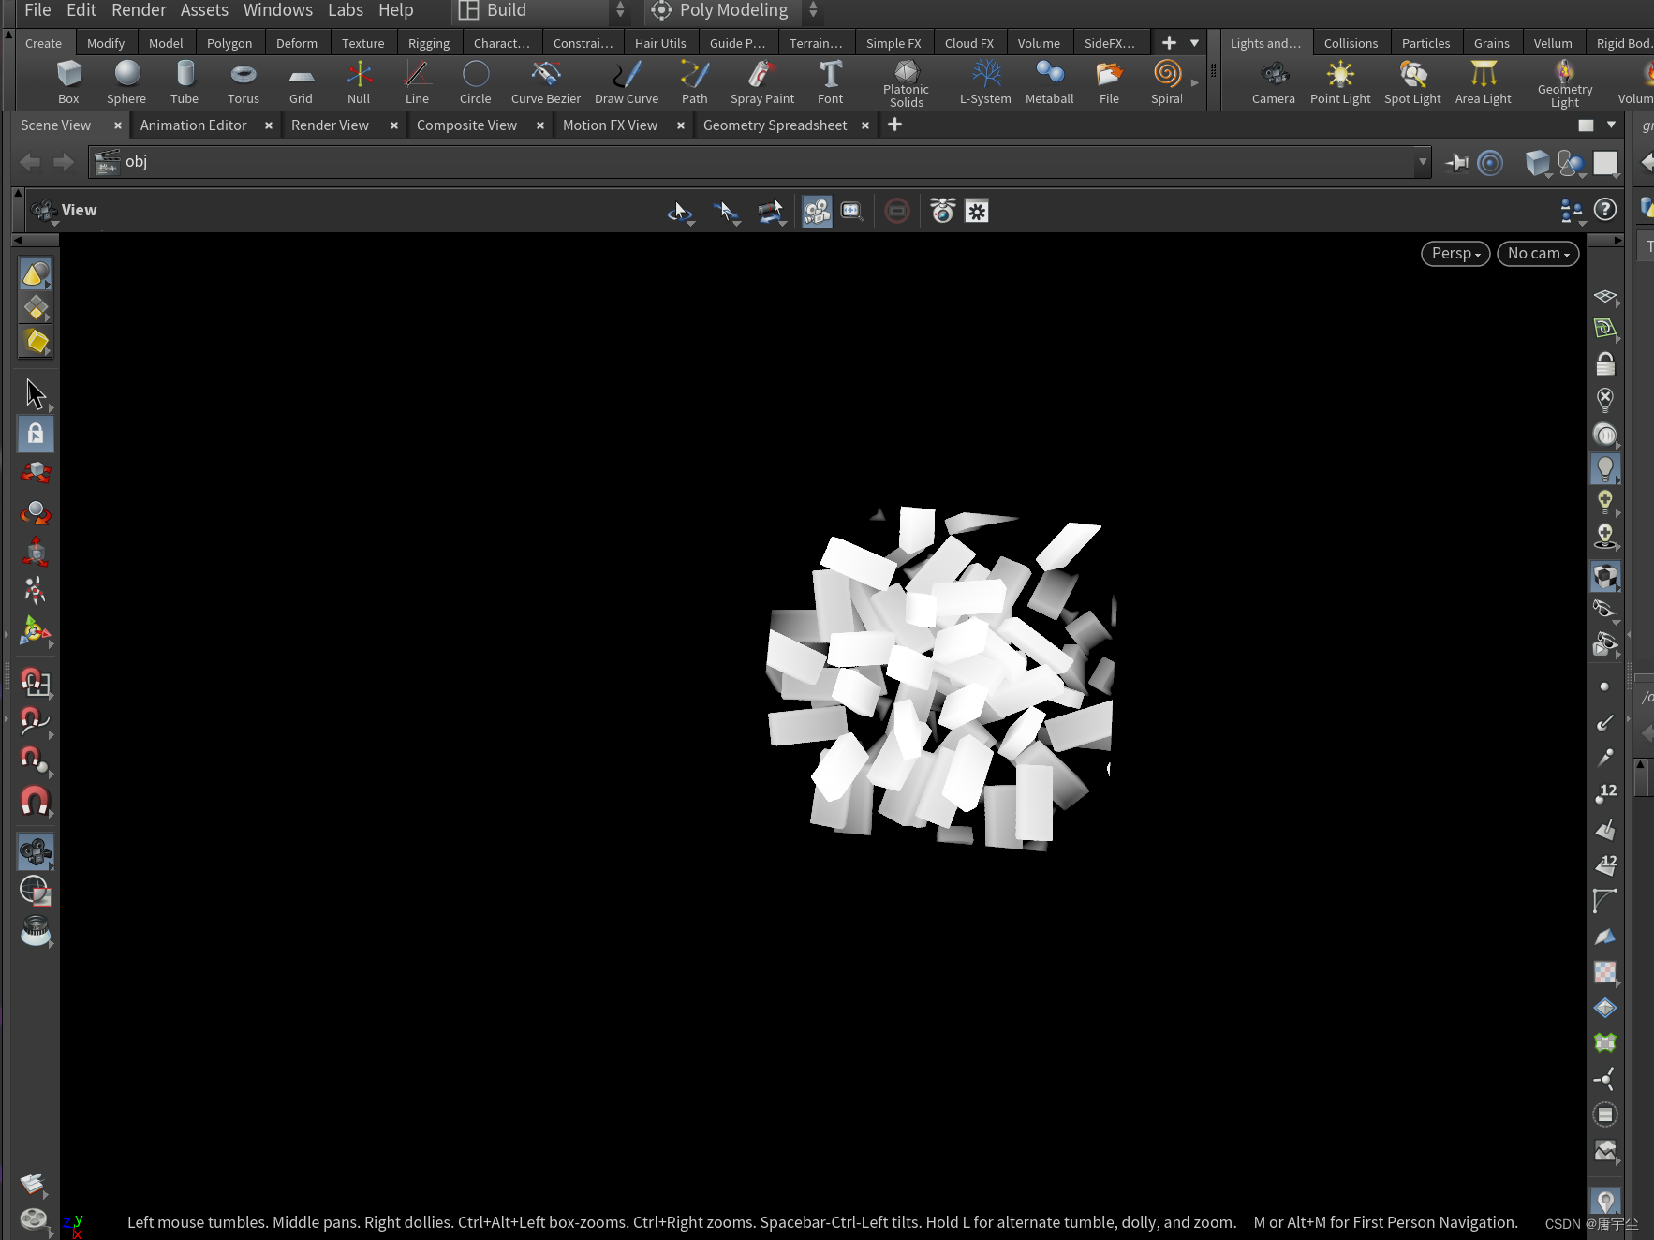The height and width of the screenshot is (1240, 1654).
Task: Toggle the red no-entry icon in the viewport toolbar
Action: pos(897,212)
